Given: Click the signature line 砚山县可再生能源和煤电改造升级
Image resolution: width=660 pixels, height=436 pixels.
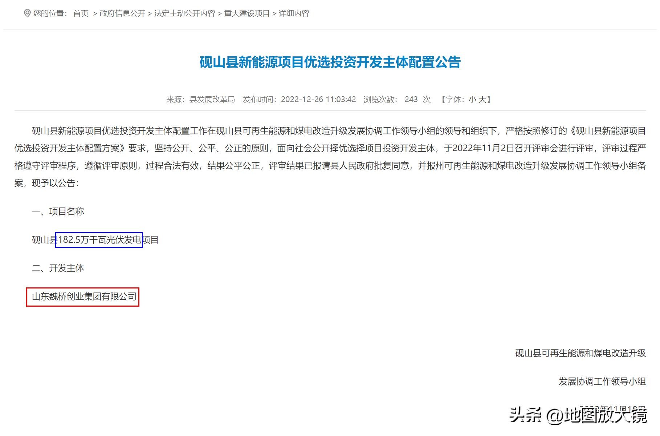Looking at the screenshot, I should pyautogui.click(x=580, y=353).
